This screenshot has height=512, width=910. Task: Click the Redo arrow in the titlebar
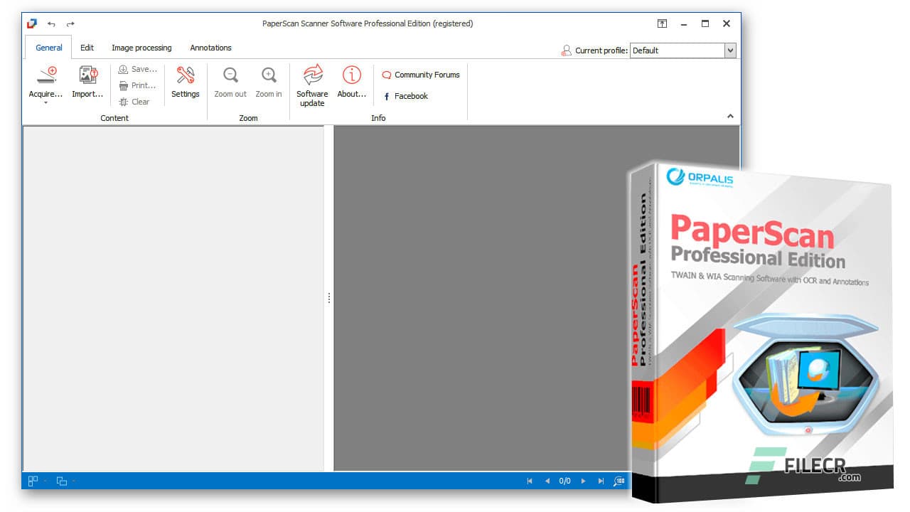point(70,23)
